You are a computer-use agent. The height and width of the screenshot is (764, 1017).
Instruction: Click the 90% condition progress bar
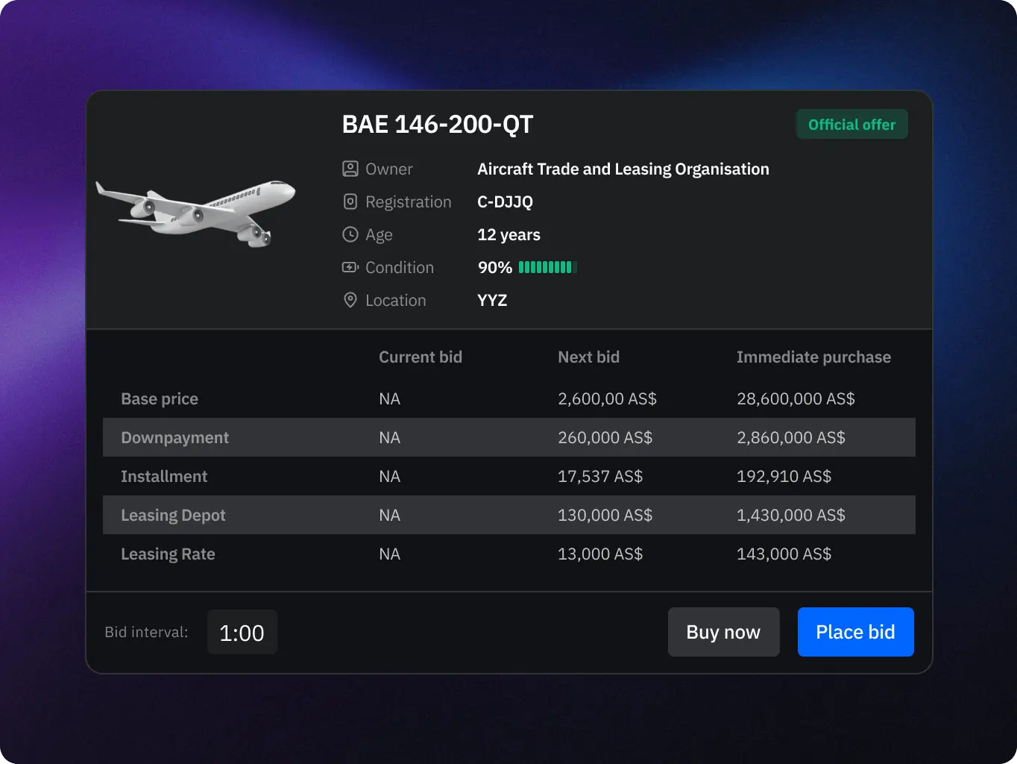click(547, 267)
